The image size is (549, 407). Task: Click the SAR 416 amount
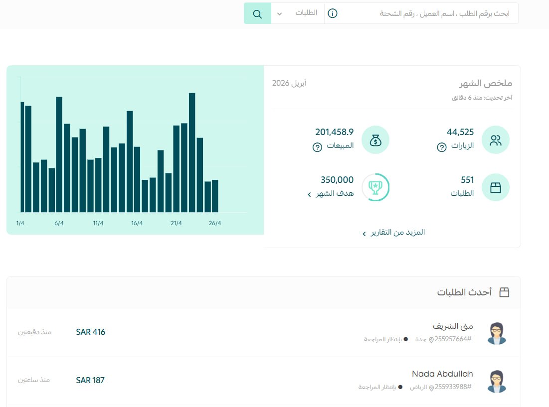coord(91,332)
